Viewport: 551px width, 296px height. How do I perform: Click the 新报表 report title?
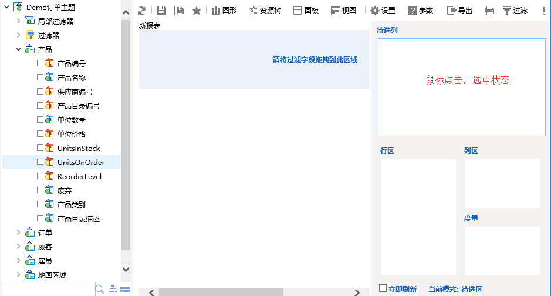click(x=150, y=25)
